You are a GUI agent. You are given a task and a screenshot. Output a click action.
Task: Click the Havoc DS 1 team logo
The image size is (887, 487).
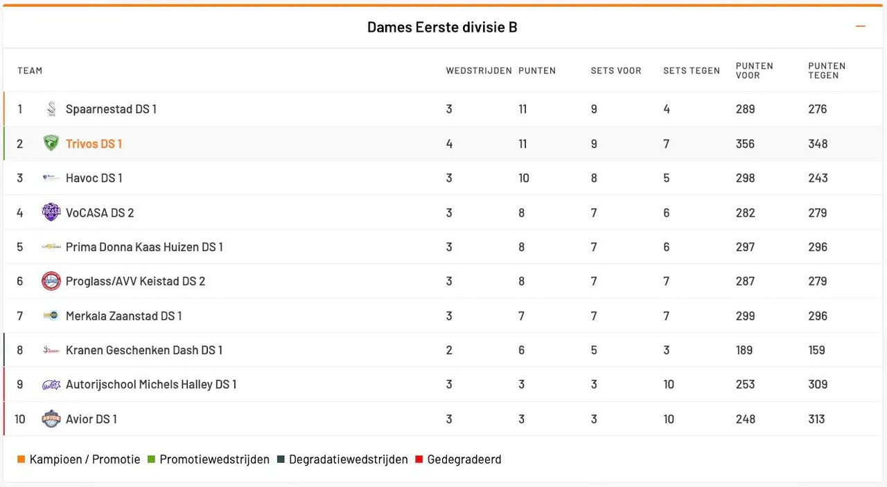[x=51, y=178]
